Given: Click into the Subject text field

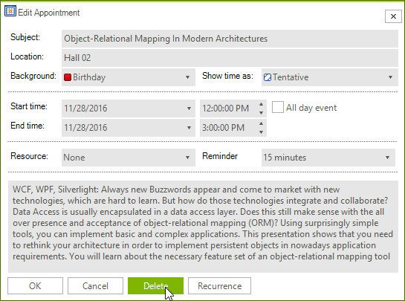Looking at the screenshot, I should pos(230,39).
